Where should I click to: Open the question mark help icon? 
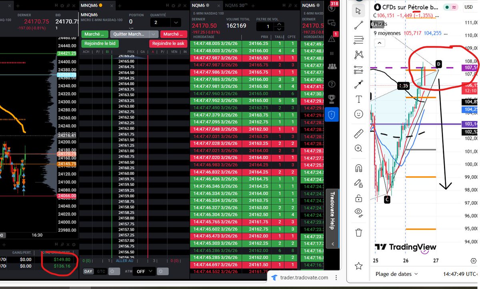[x=332, y=84]
